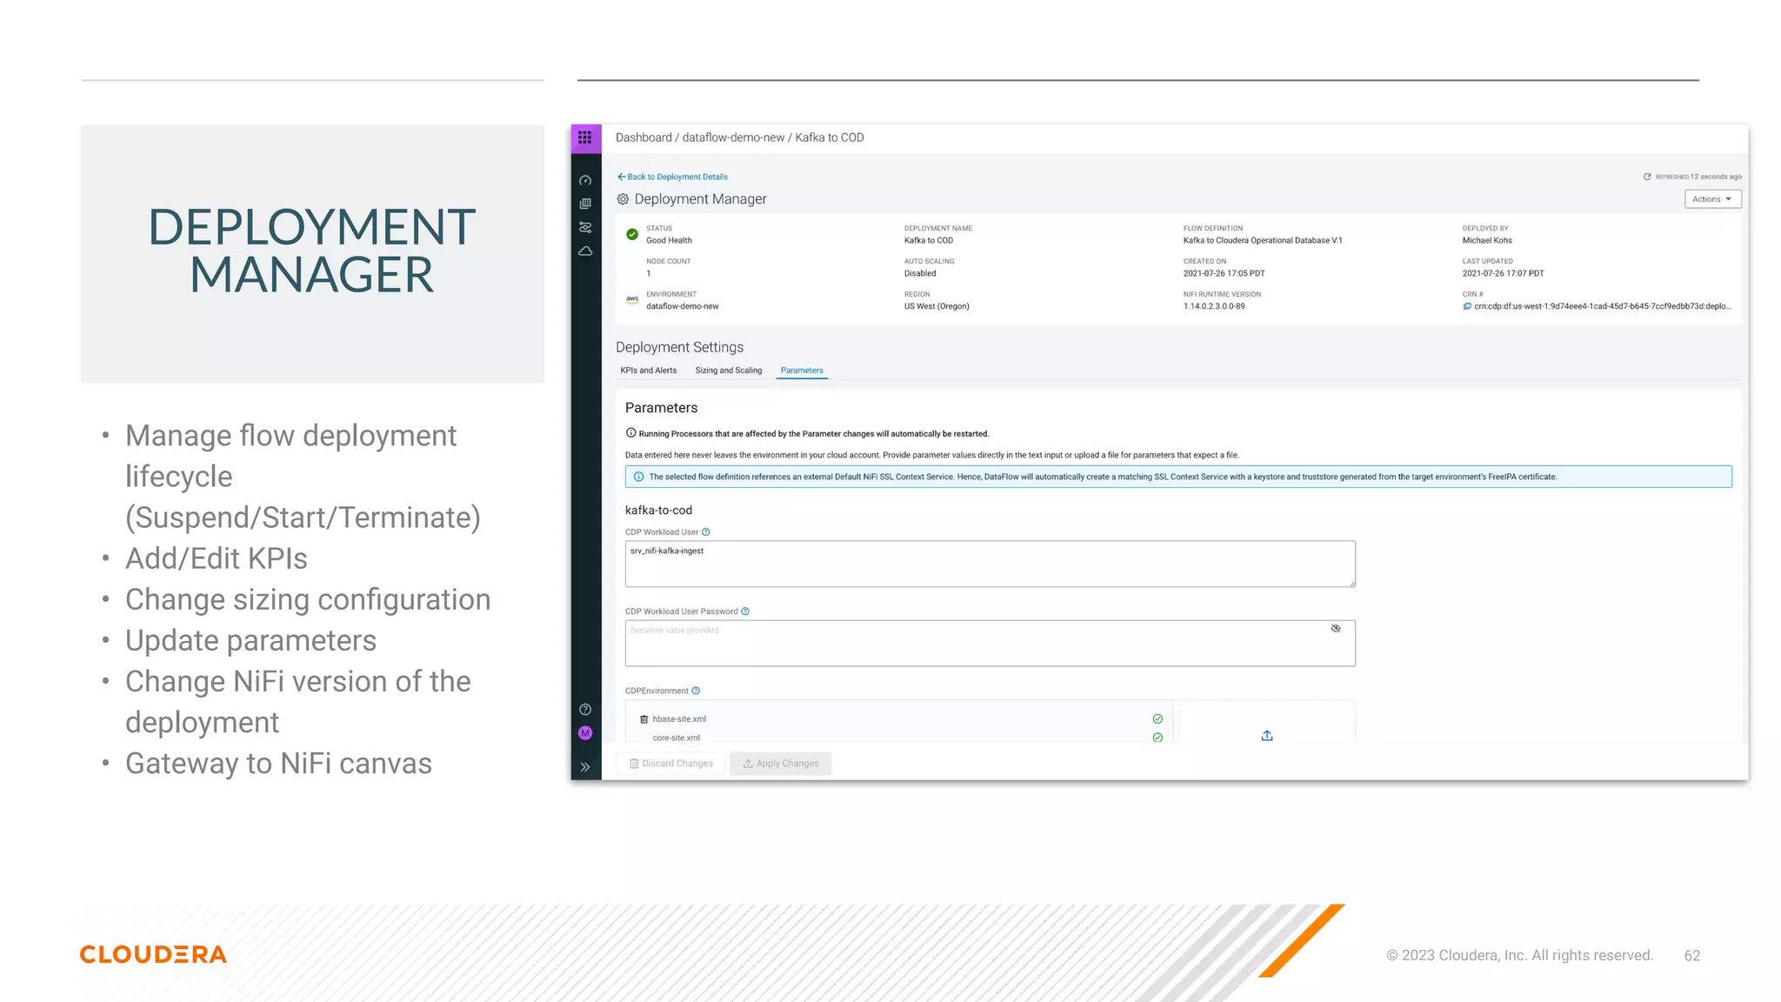The width and height of the screenshot is (1781, 1002).
Task: Click Kafka to COD in the breadcrumb
Action: point(830,137)
